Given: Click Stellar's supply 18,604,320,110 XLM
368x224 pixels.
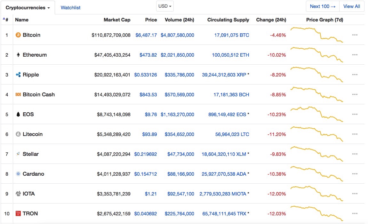Looking at the screenshot, I should coord(224,154).
